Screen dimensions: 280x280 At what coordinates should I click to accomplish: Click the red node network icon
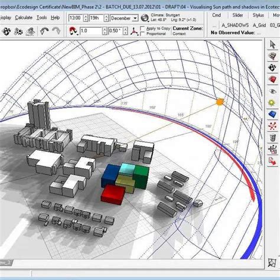tap(272, 126)
